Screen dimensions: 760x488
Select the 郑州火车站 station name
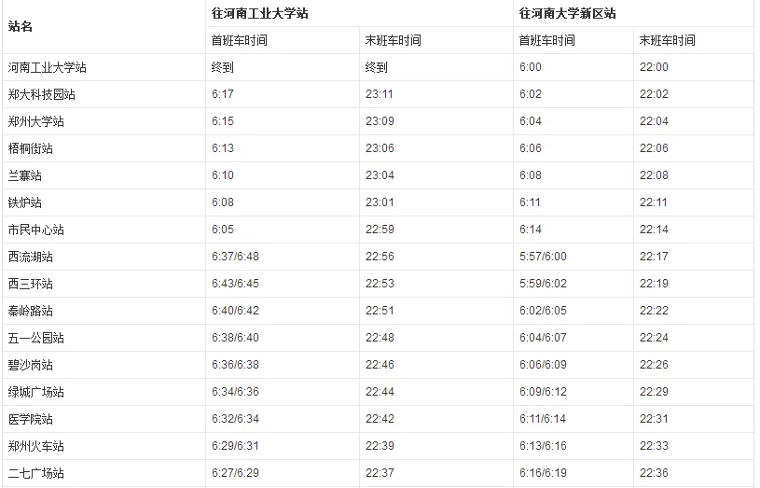[36, 446]
